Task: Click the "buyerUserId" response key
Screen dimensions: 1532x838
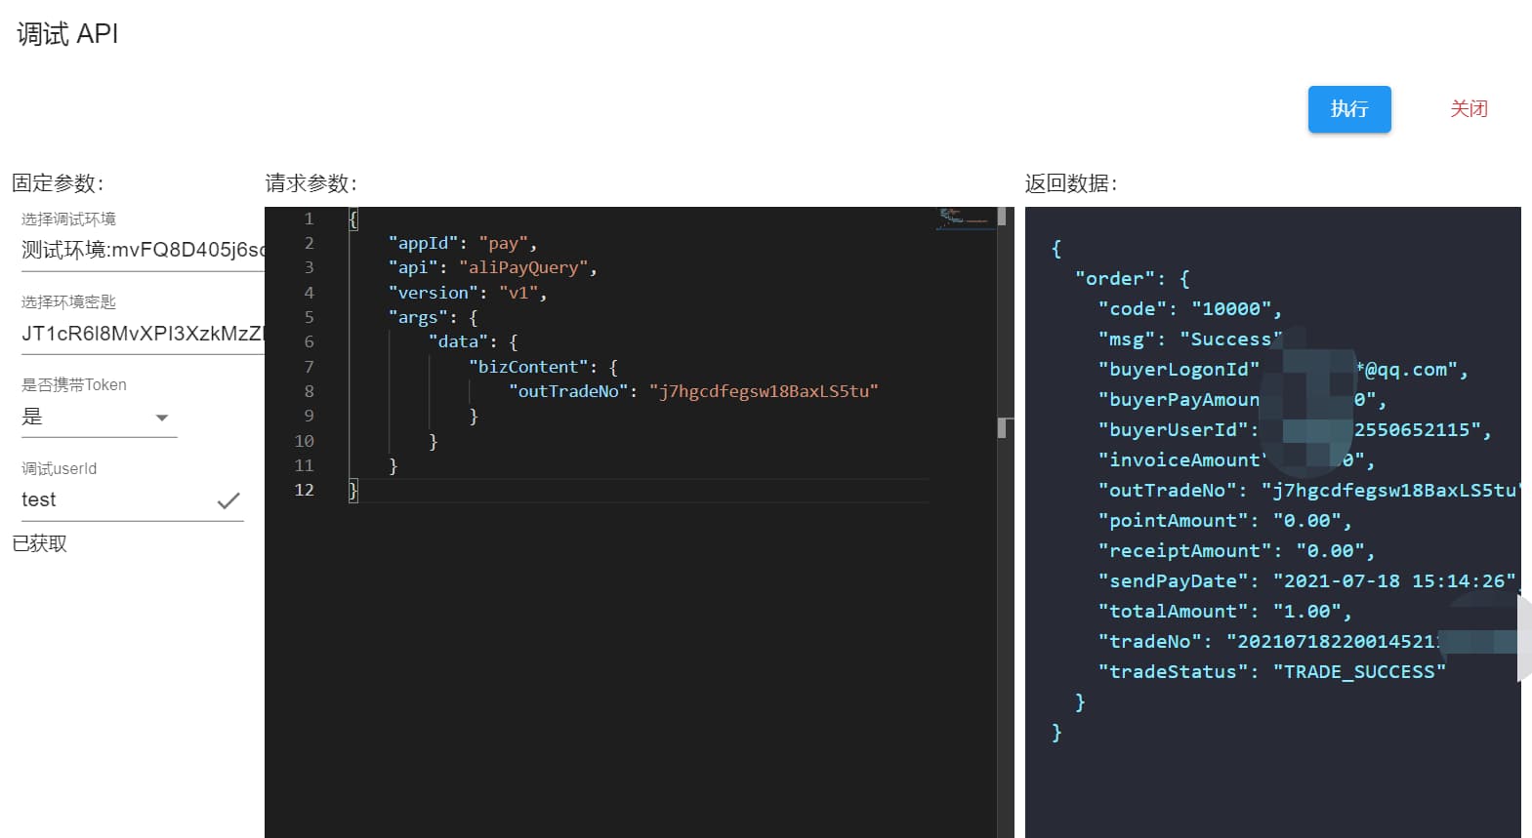Action: (x=1173, y=430)
